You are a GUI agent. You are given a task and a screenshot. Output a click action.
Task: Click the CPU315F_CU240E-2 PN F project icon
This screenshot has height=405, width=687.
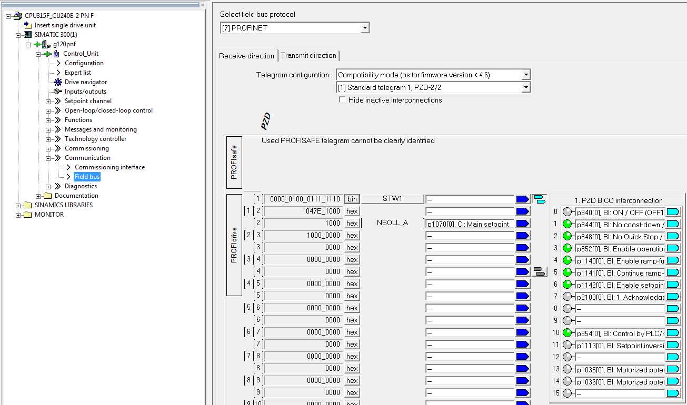click(x=18, y=16)
